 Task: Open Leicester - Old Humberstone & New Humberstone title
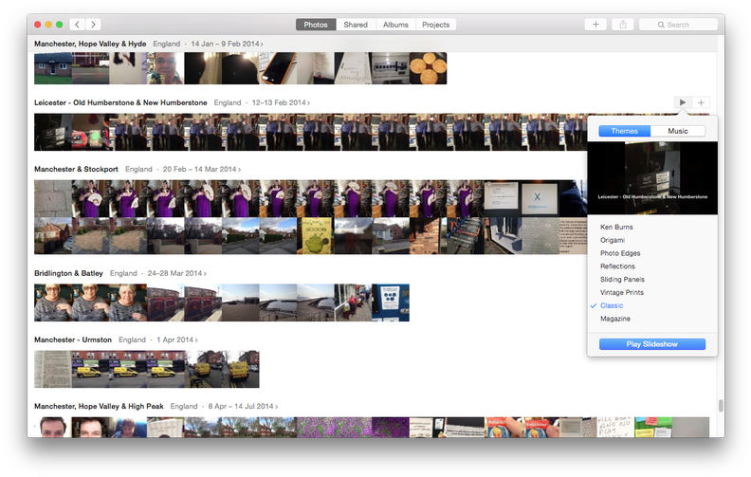120,102
